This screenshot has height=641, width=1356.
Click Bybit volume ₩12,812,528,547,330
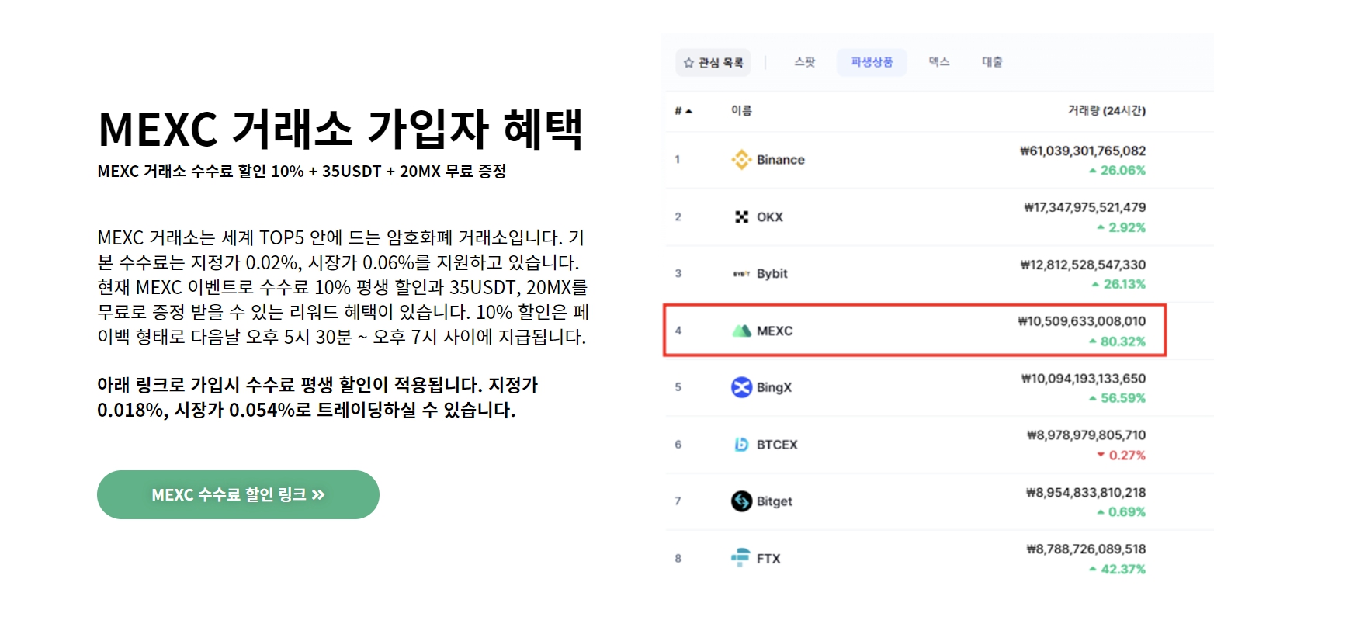pyautogui.click(x=1083, y=265)
